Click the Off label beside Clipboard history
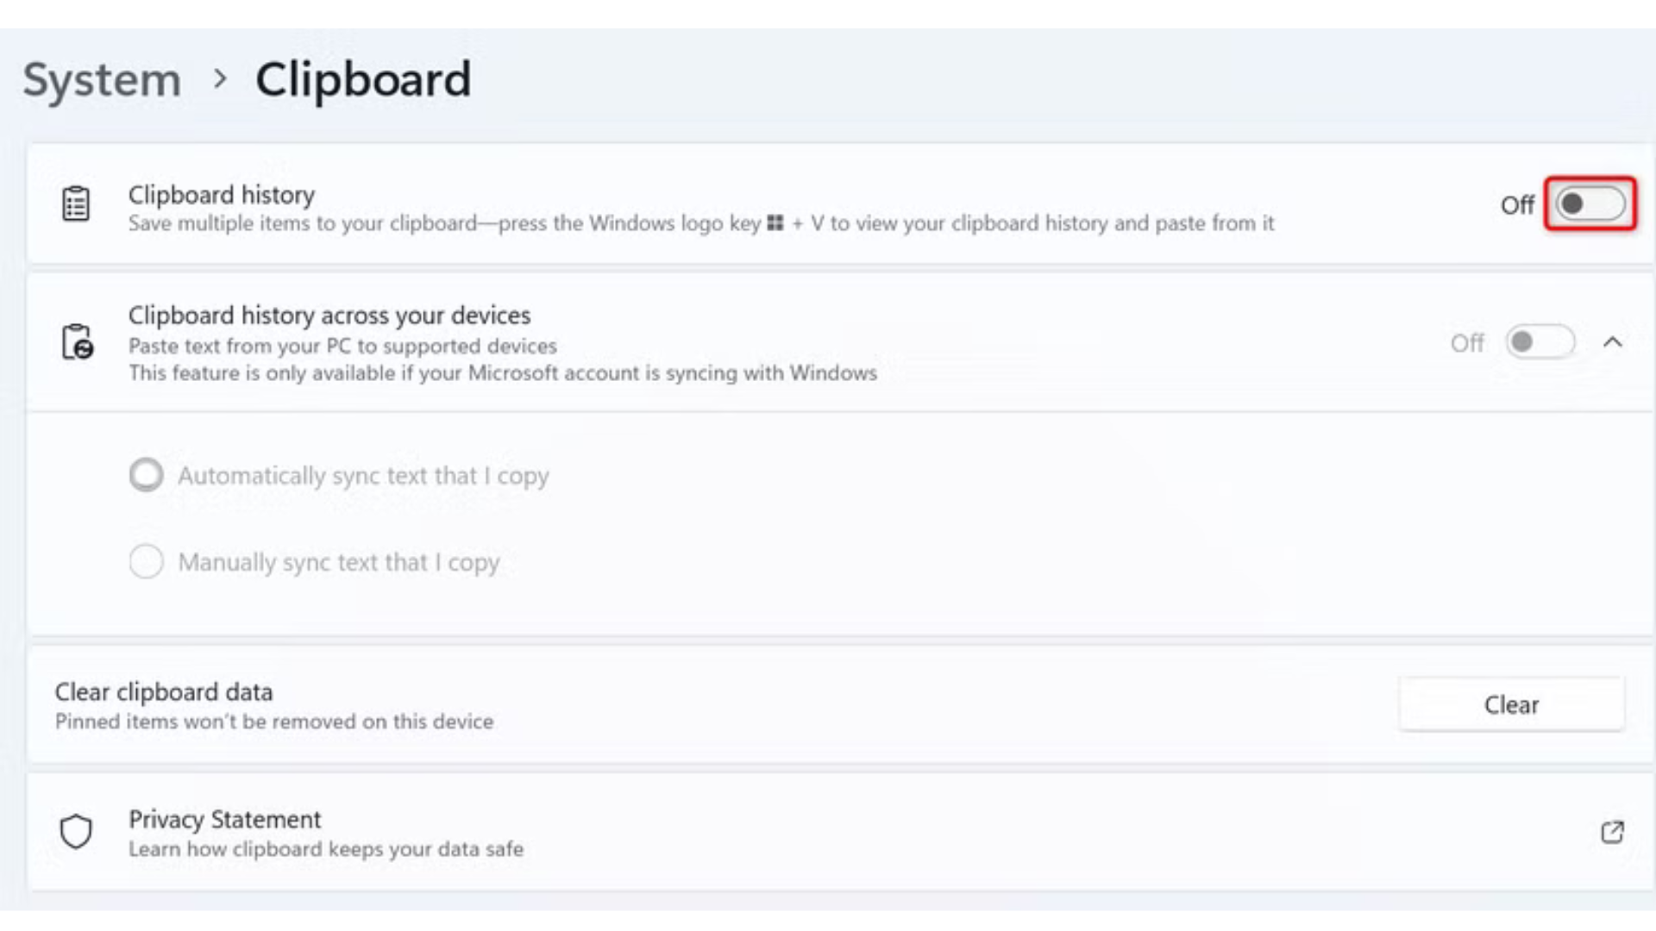Viewport: 1656px width, 931px height. [x=1519, y=205]
